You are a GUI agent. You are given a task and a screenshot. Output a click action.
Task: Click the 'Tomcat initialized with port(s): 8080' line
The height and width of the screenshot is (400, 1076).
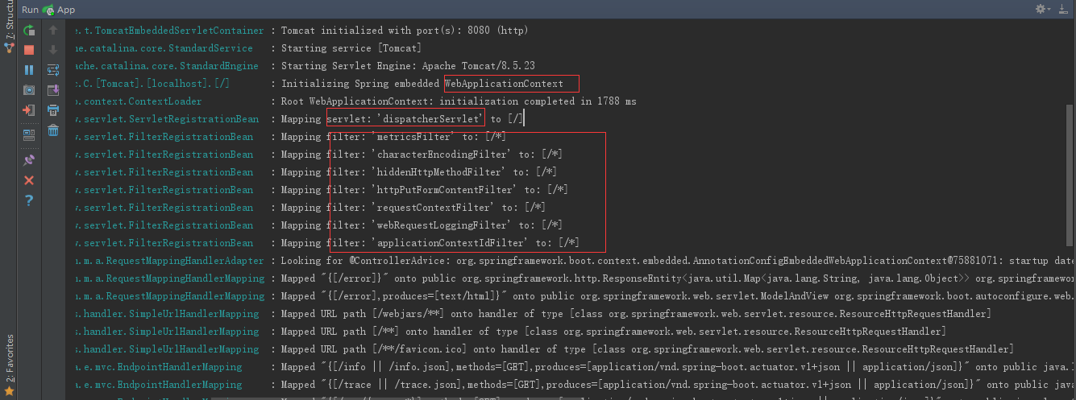[405, 31]
